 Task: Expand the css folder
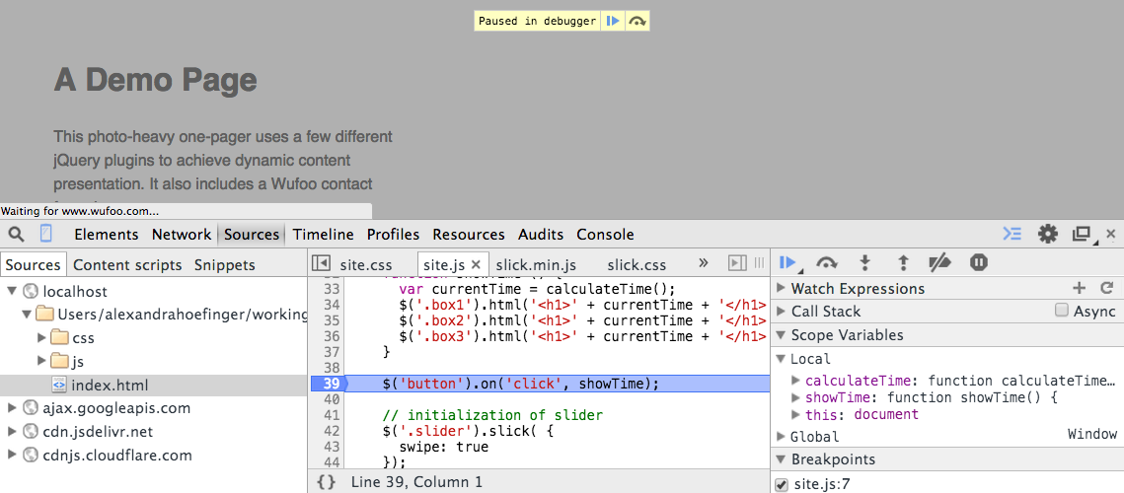[42, 337]
